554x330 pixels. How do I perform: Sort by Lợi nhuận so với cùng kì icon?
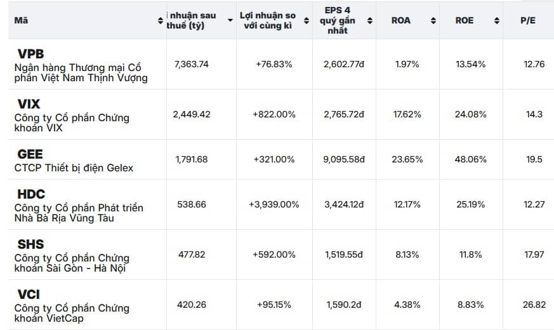305,20
